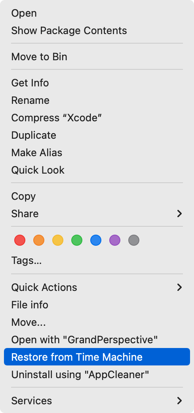194x413 pixels.
Task: Apply the yellow color tag
Action: point(58,240)
